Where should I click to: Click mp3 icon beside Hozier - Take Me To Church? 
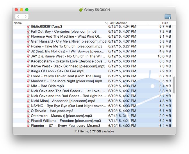tap(28, 46)
